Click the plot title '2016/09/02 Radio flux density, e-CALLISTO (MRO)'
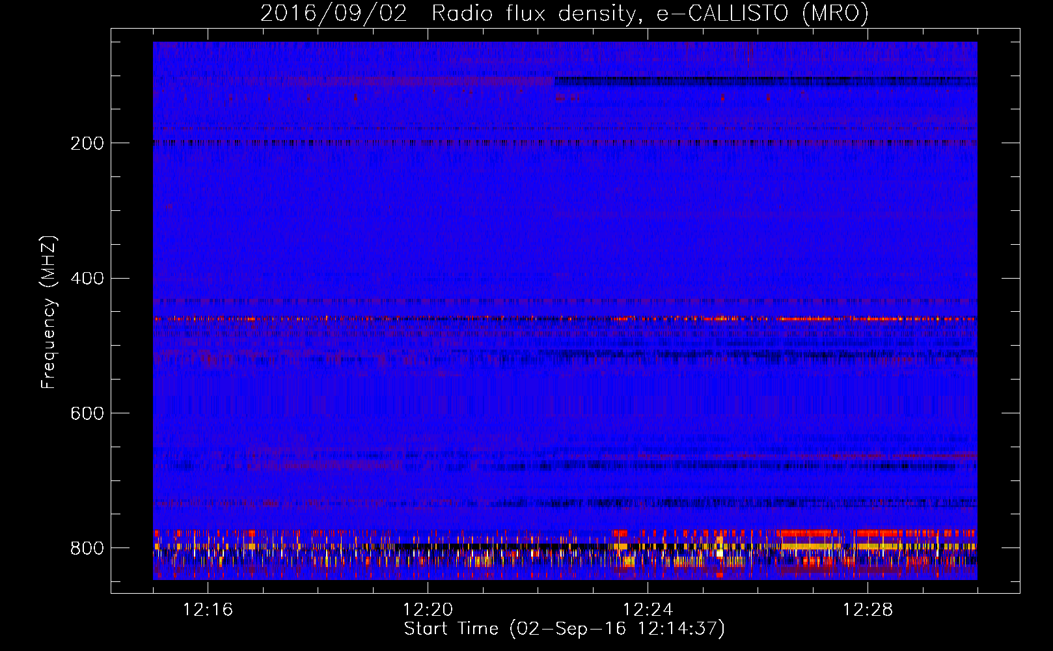 (x=564, y=13)
